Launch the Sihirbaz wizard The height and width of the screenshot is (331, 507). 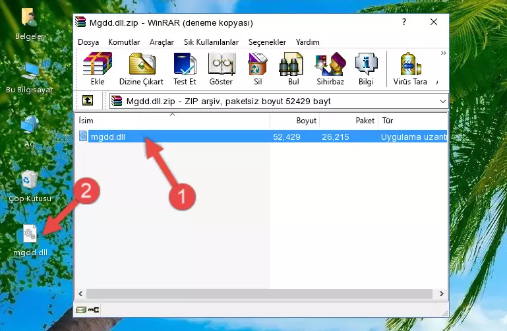pyautogui.click(x=330, y=69)
